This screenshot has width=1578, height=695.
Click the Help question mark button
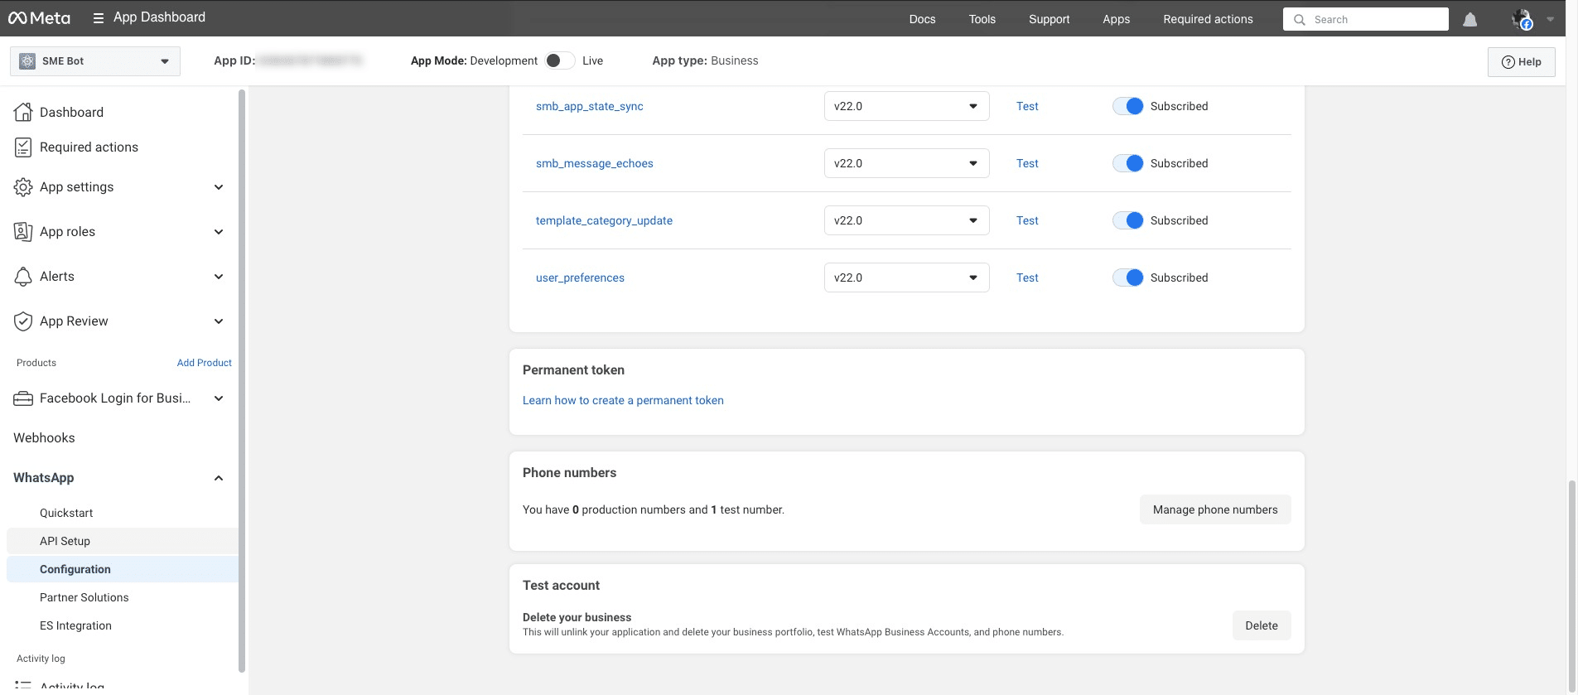coord(1521,61)
